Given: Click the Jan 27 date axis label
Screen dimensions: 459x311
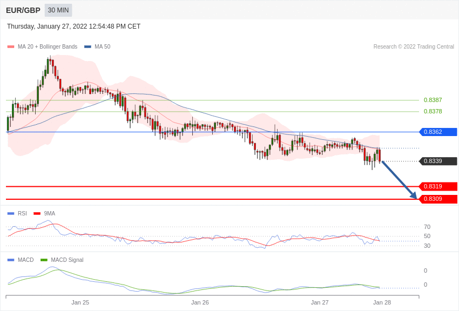Looking at the screenshot, I should pos(320,302).
